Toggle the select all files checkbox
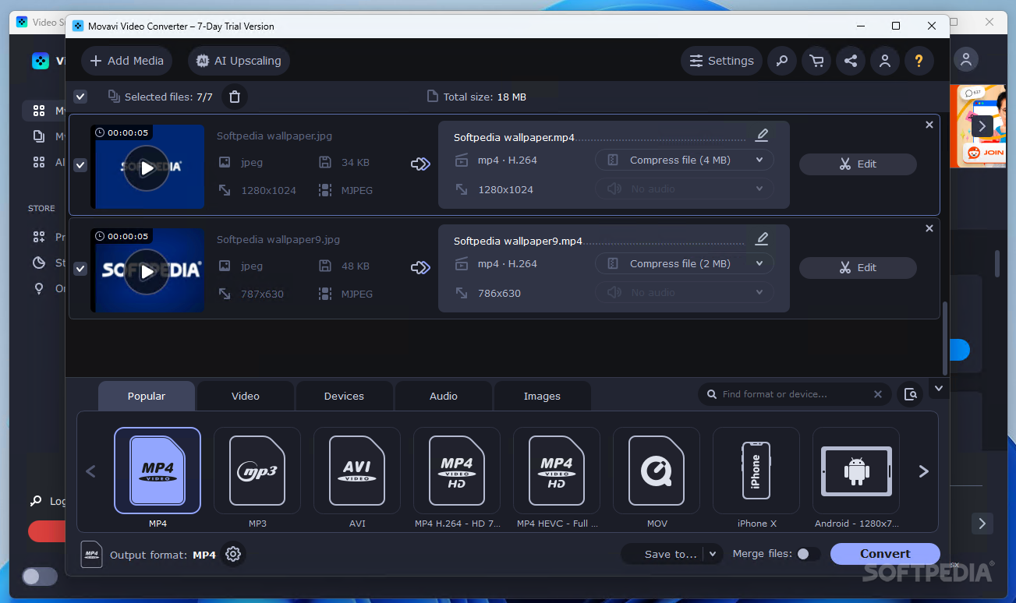This screenshot has width=1016, height=603. [x=80, y=97]
